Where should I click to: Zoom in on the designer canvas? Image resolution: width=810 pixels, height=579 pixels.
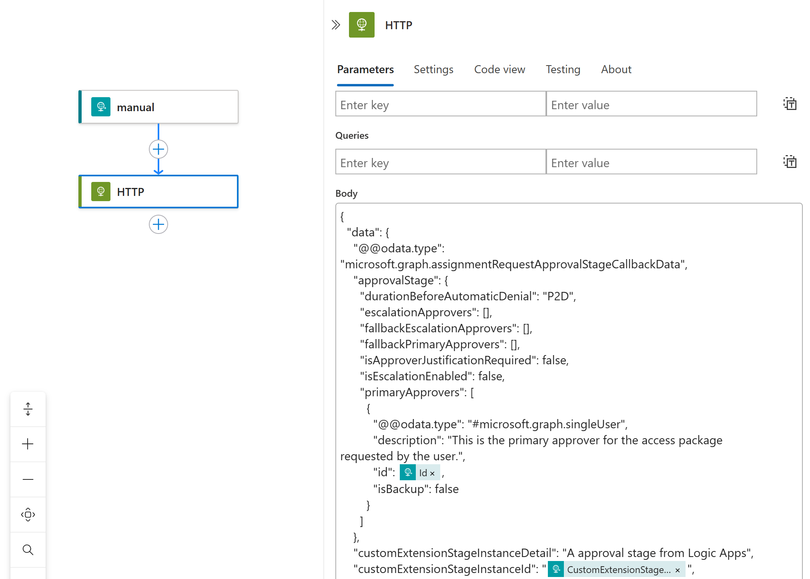coord(28,444)
